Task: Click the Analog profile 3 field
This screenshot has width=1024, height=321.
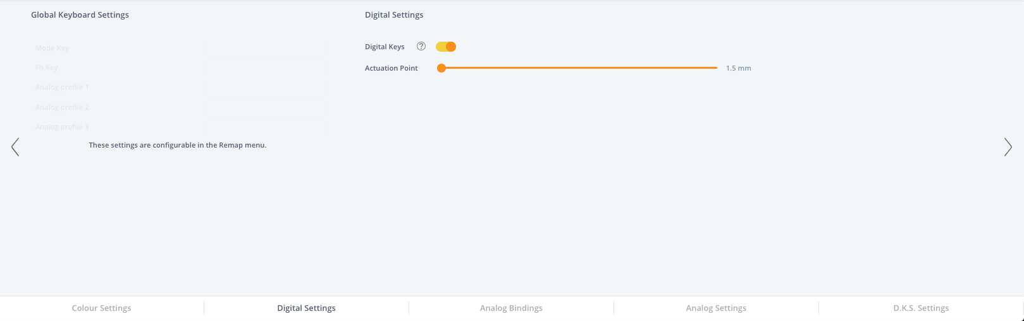Action: click(x=265, y=127)
